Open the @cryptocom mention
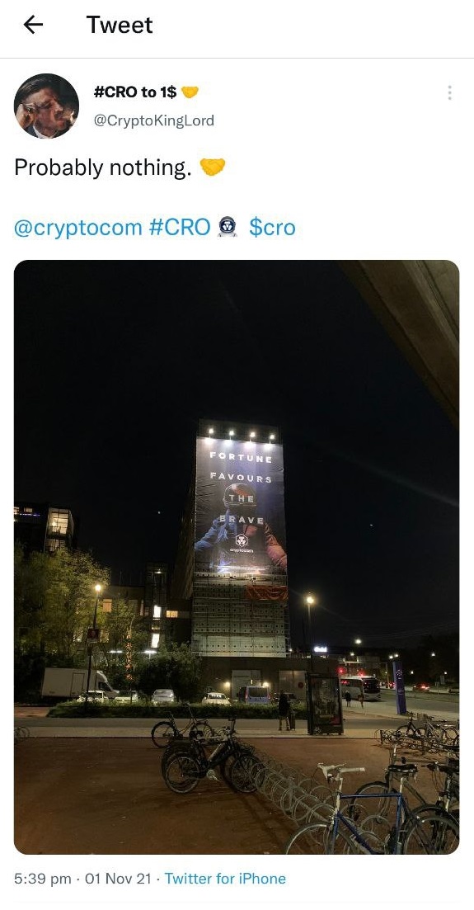474x910 pixels. [77, 227]
